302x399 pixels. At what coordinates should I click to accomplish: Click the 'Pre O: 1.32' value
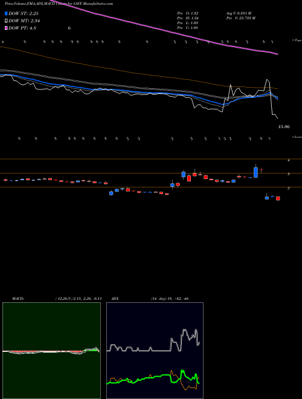[188, 13]
